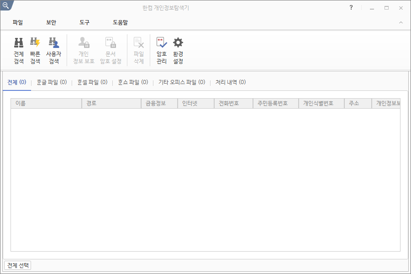Click the magnifier app icon in title bar
Screen dimensions: 411x274
(x=5, y=5)
